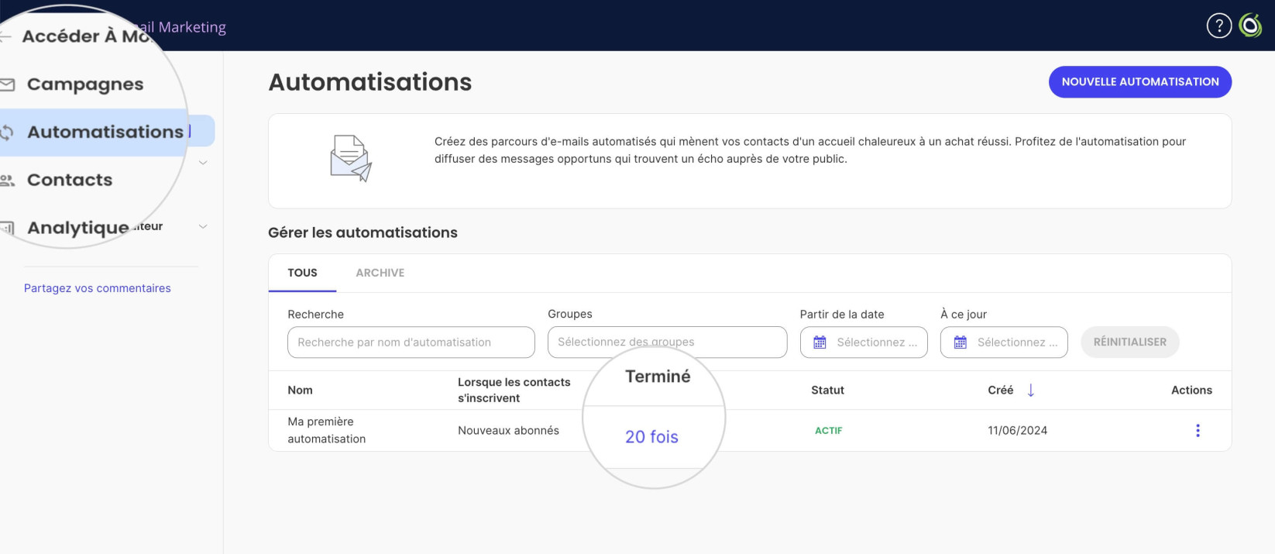Image resolution: width=1275 pixels, height=554 pixels.
Task: Expand the Contacts chevron in sidebar
Action: point(203,163)
